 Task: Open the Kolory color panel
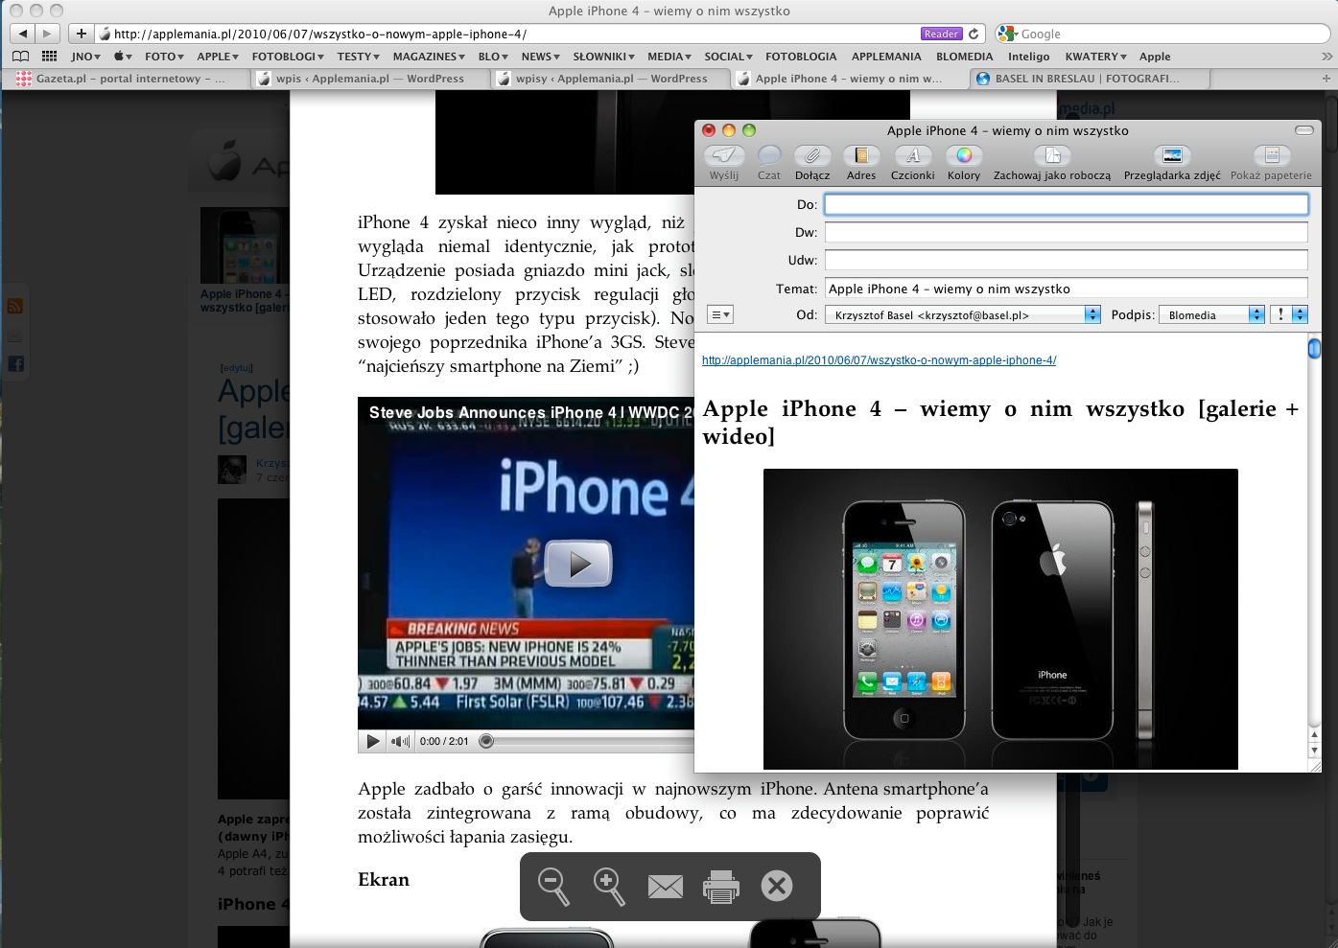pos(964,162)
